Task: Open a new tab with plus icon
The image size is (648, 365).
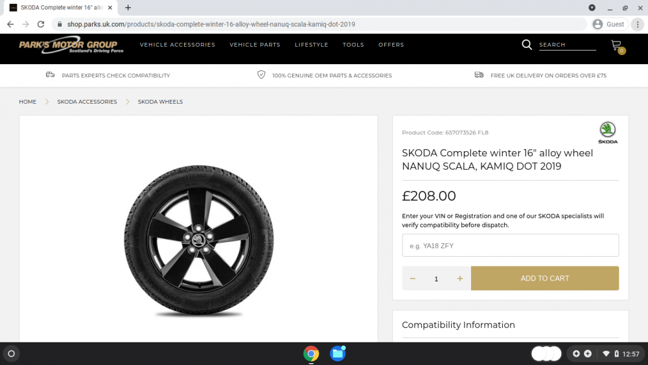Action: tap(128, 7)
